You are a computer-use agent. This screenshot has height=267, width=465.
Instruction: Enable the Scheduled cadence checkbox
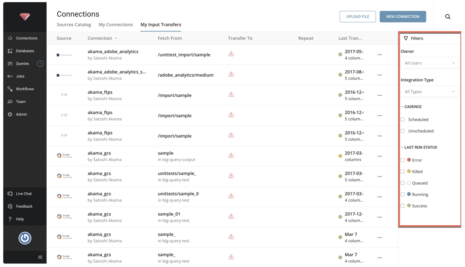[x=403, y=120]
